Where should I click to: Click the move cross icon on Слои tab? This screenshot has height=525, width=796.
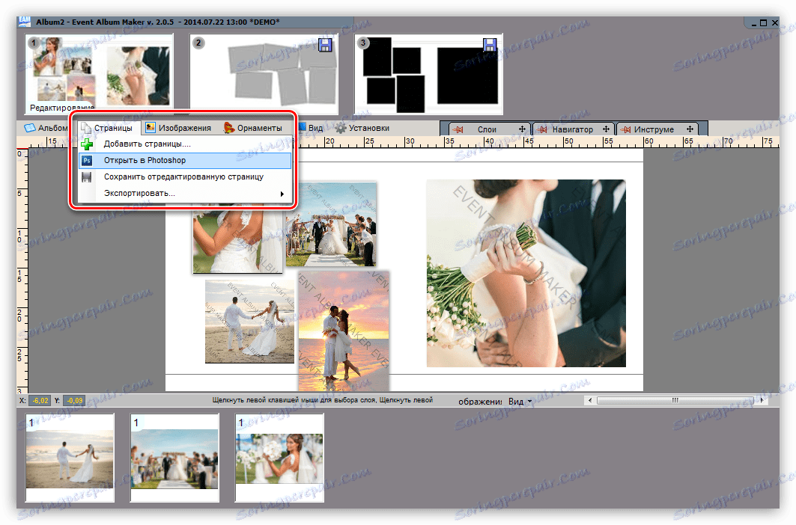tap(522, 129)
